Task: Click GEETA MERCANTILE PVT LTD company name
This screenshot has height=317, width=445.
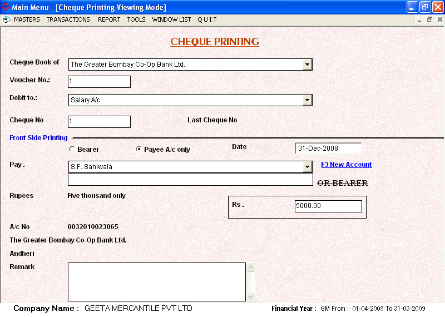Action: [x=139, y=308]
